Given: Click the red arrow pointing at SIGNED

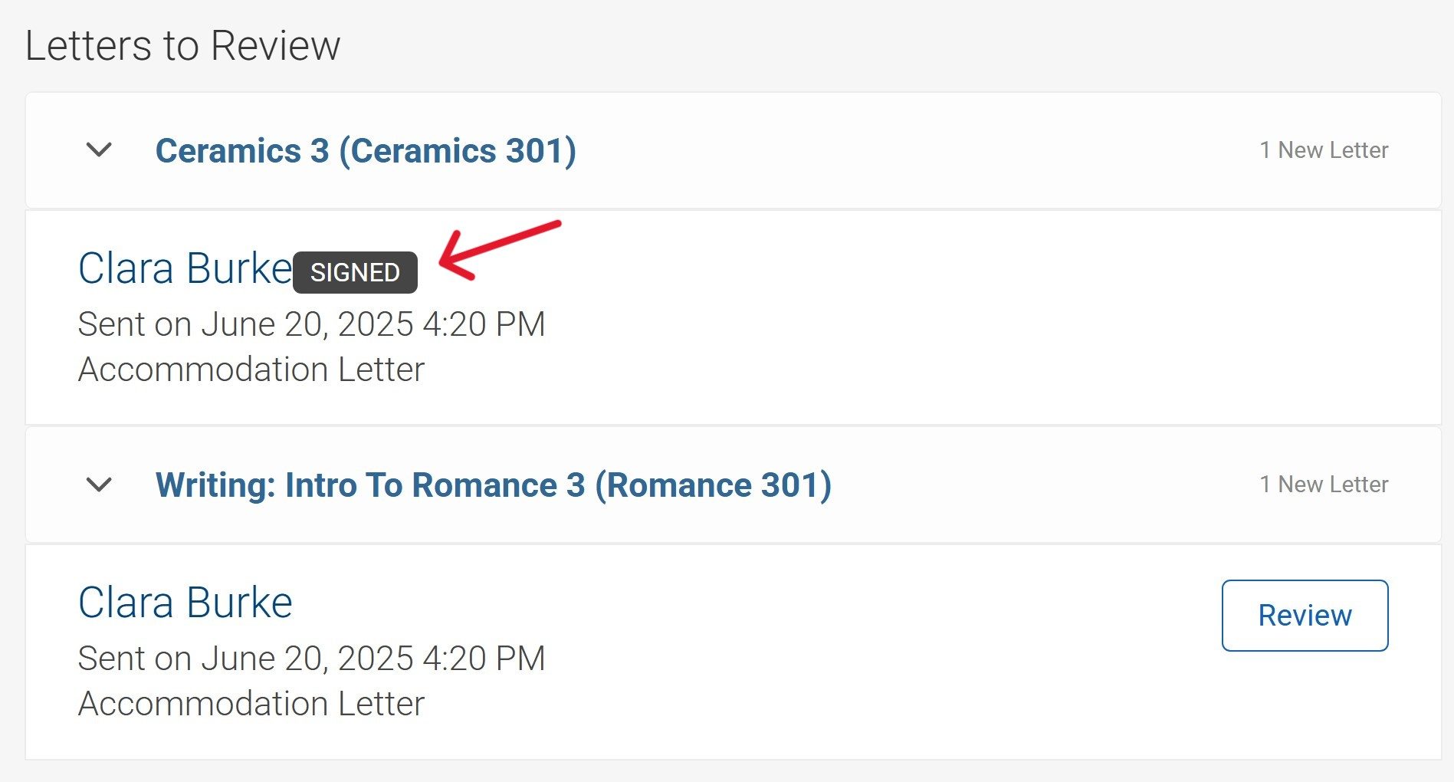Looking at the screenshot, I should click(x=498, y=248).
